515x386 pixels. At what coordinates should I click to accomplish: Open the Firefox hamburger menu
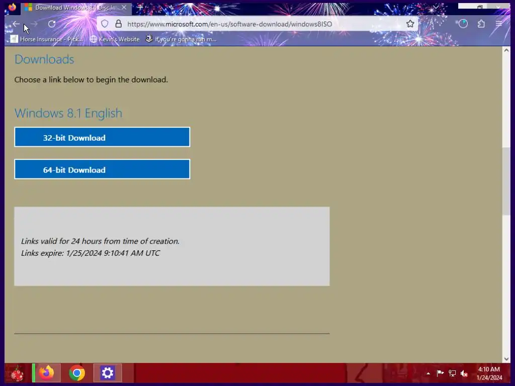click(x=498, y=24)
